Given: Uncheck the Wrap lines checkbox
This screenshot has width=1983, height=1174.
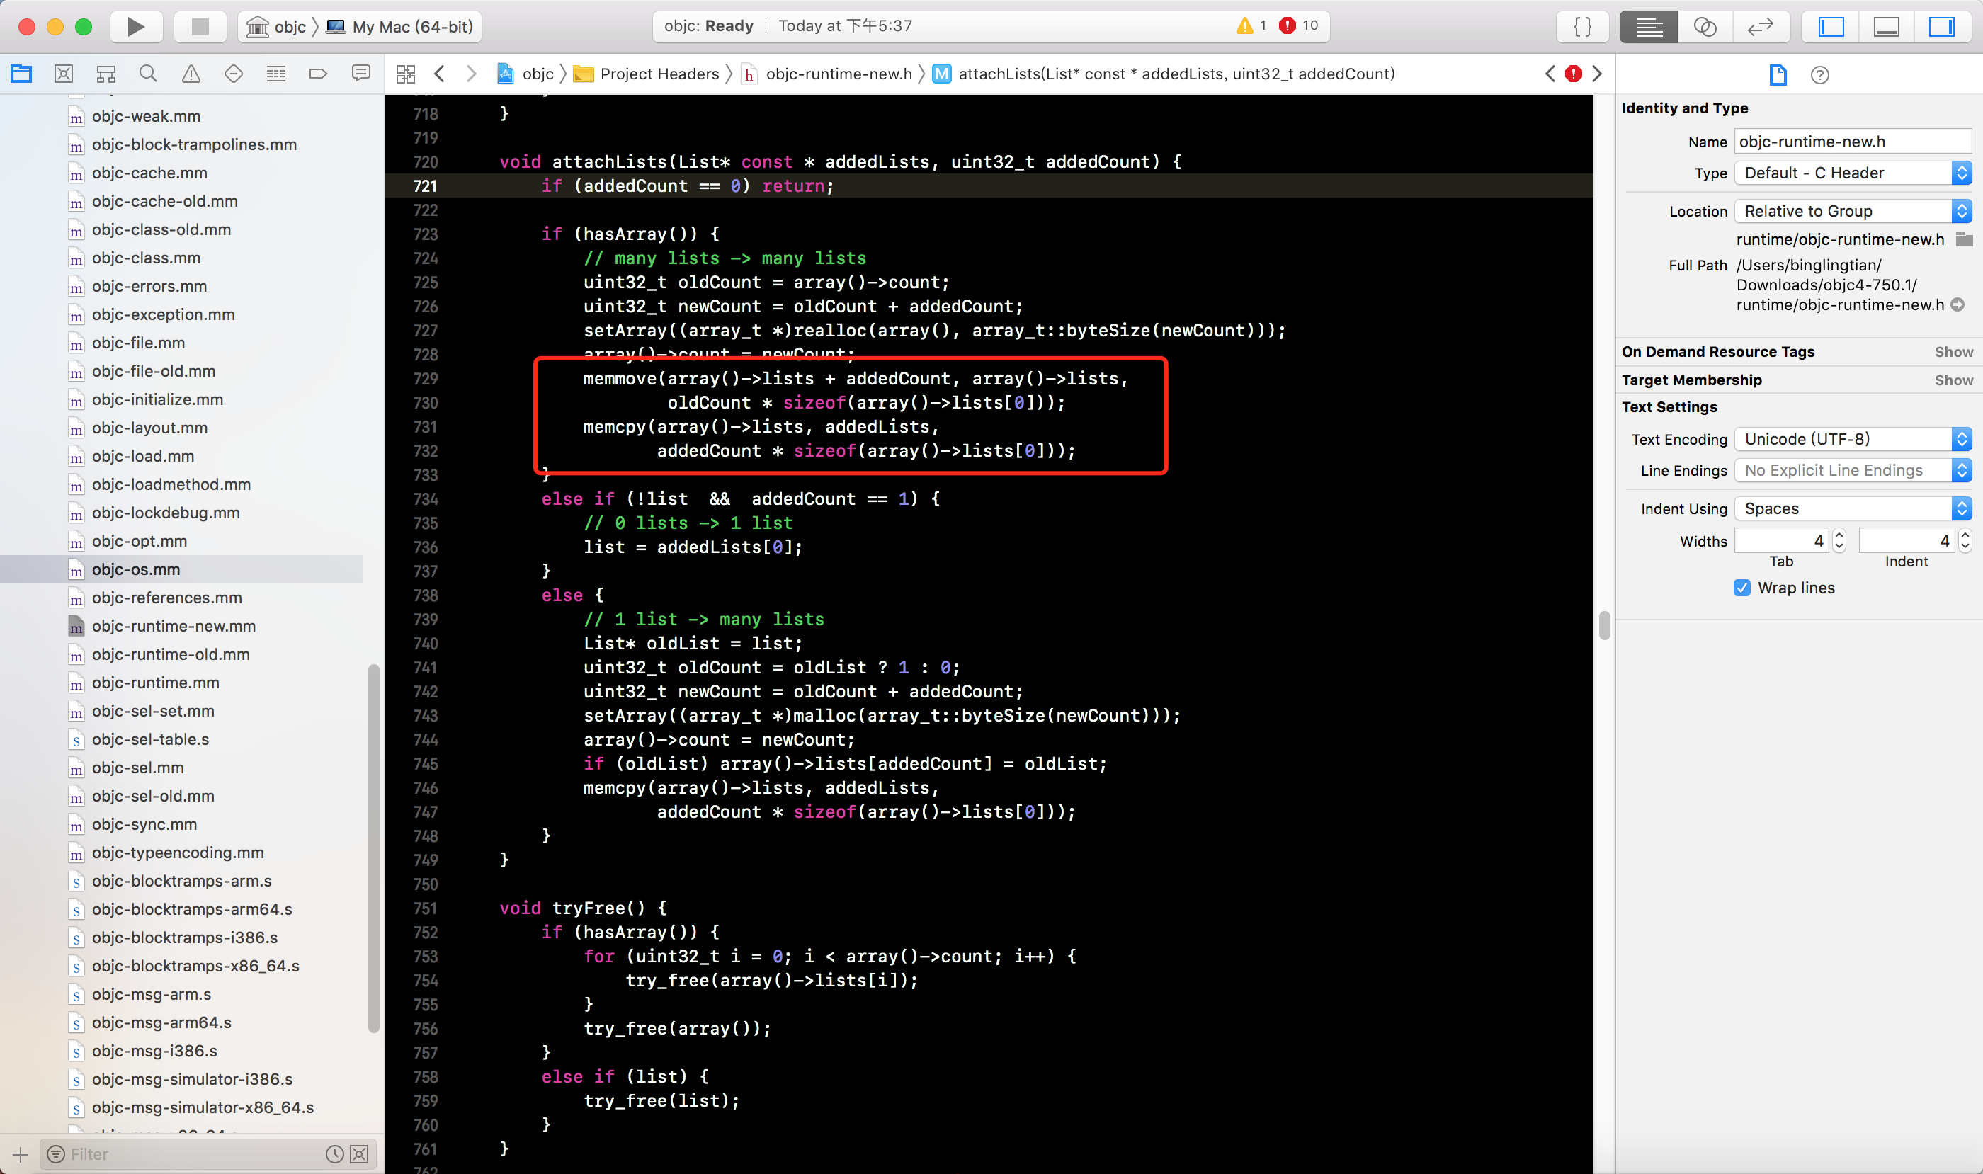Looking at the screenshot, I should pos(1741,588).
